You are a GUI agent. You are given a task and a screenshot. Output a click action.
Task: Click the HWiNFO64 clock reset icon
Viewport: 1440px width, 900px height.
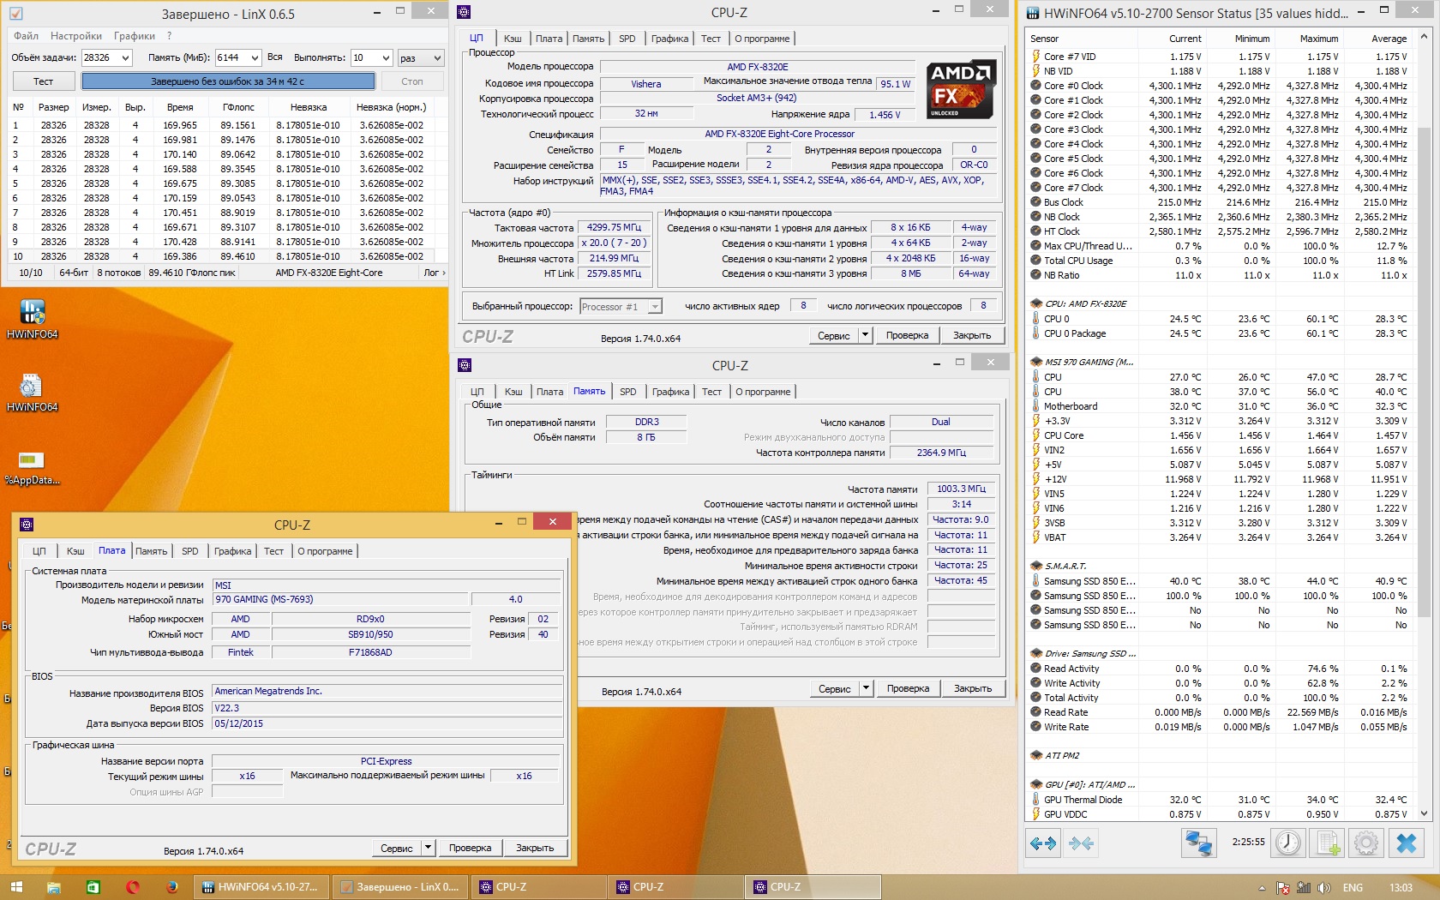1287,843
